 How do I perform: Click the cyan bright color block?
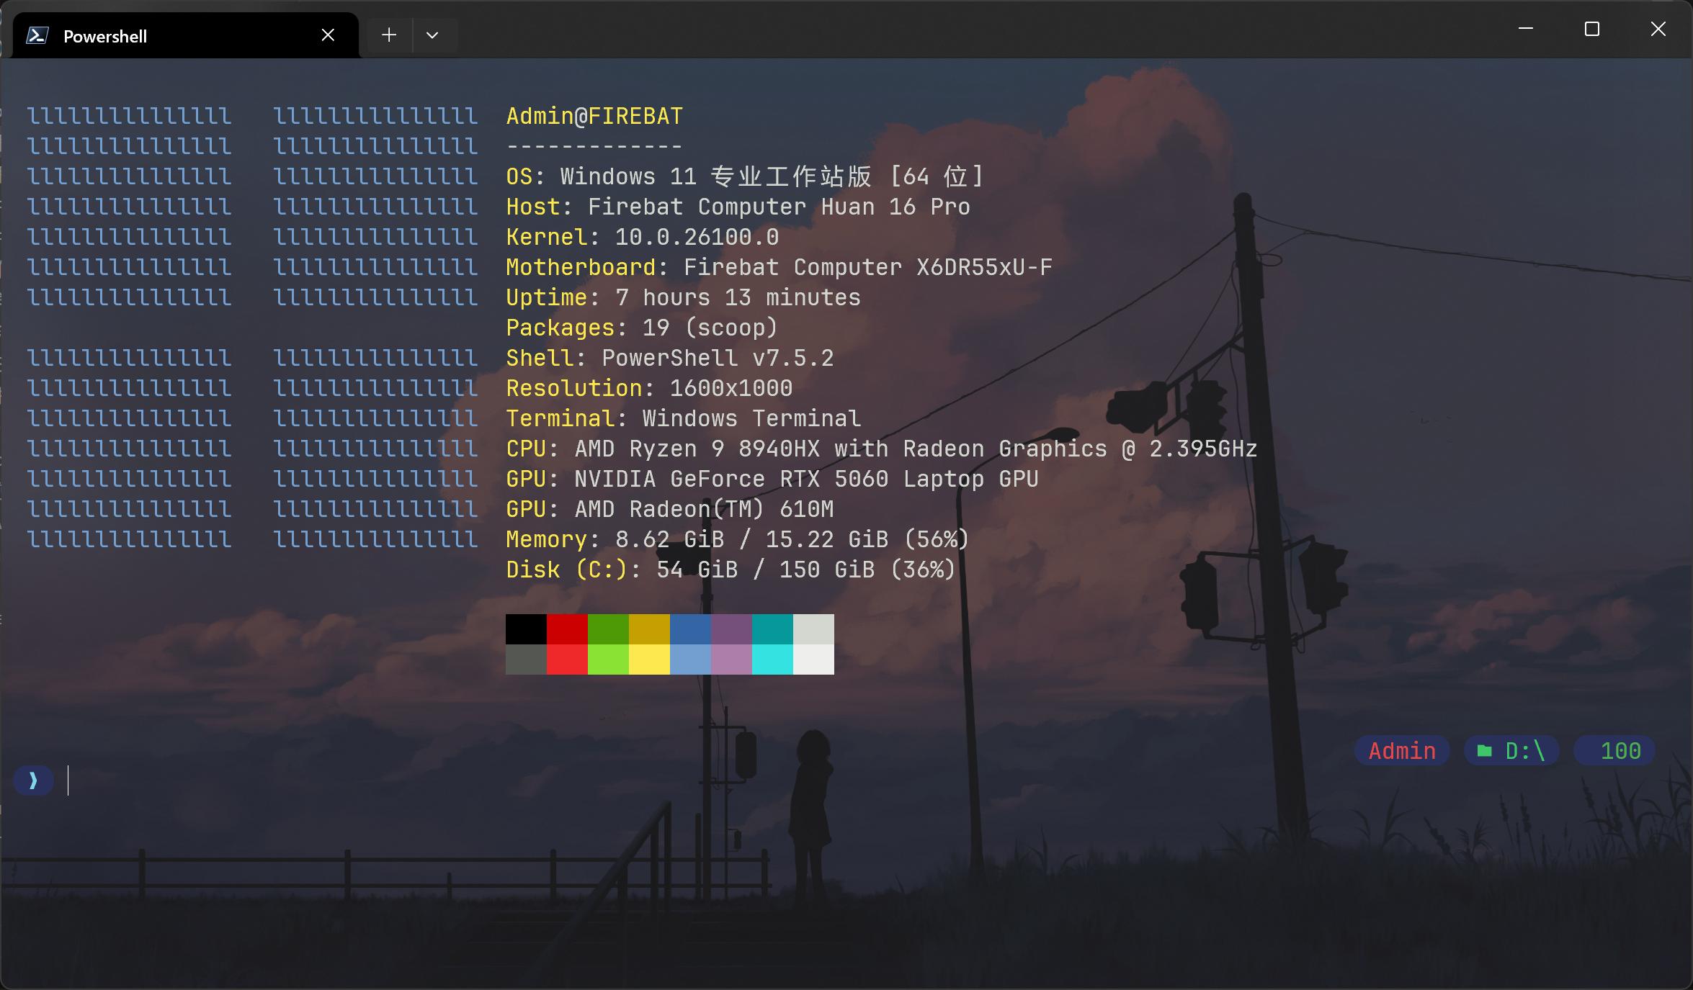(x=772, y=660)
